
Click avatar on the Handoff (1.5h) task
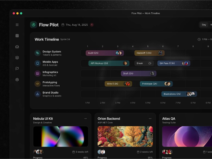pos(160,53)
